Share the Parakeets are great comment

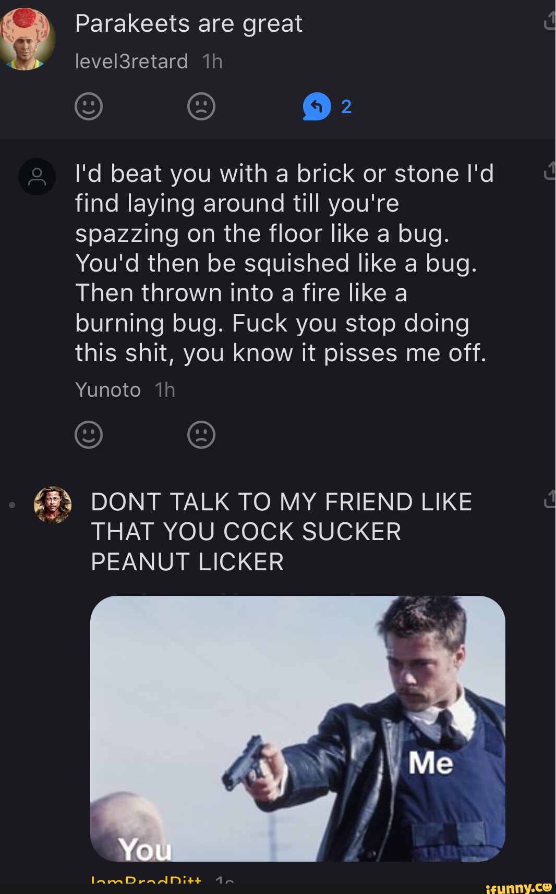pyautogui.click(x=550, y=21)
